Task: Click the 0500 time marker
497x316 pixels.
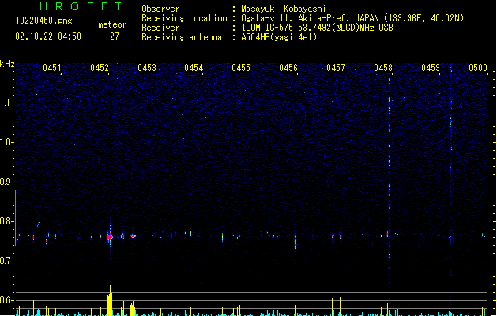Action: click(x=478, y=68)
